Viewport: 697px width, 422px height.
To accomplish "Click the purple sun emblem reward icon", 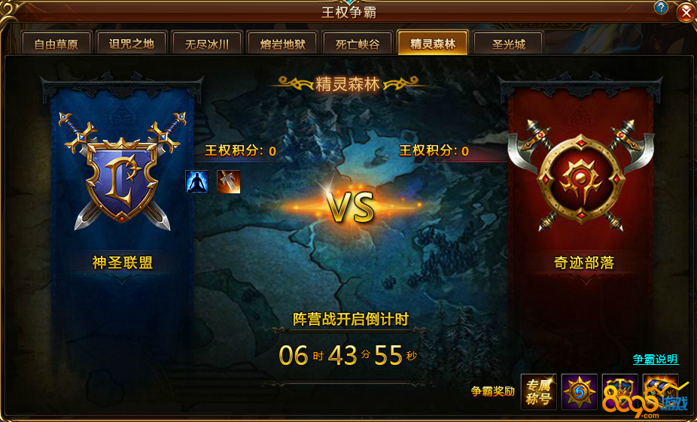I will pos(580,391).
